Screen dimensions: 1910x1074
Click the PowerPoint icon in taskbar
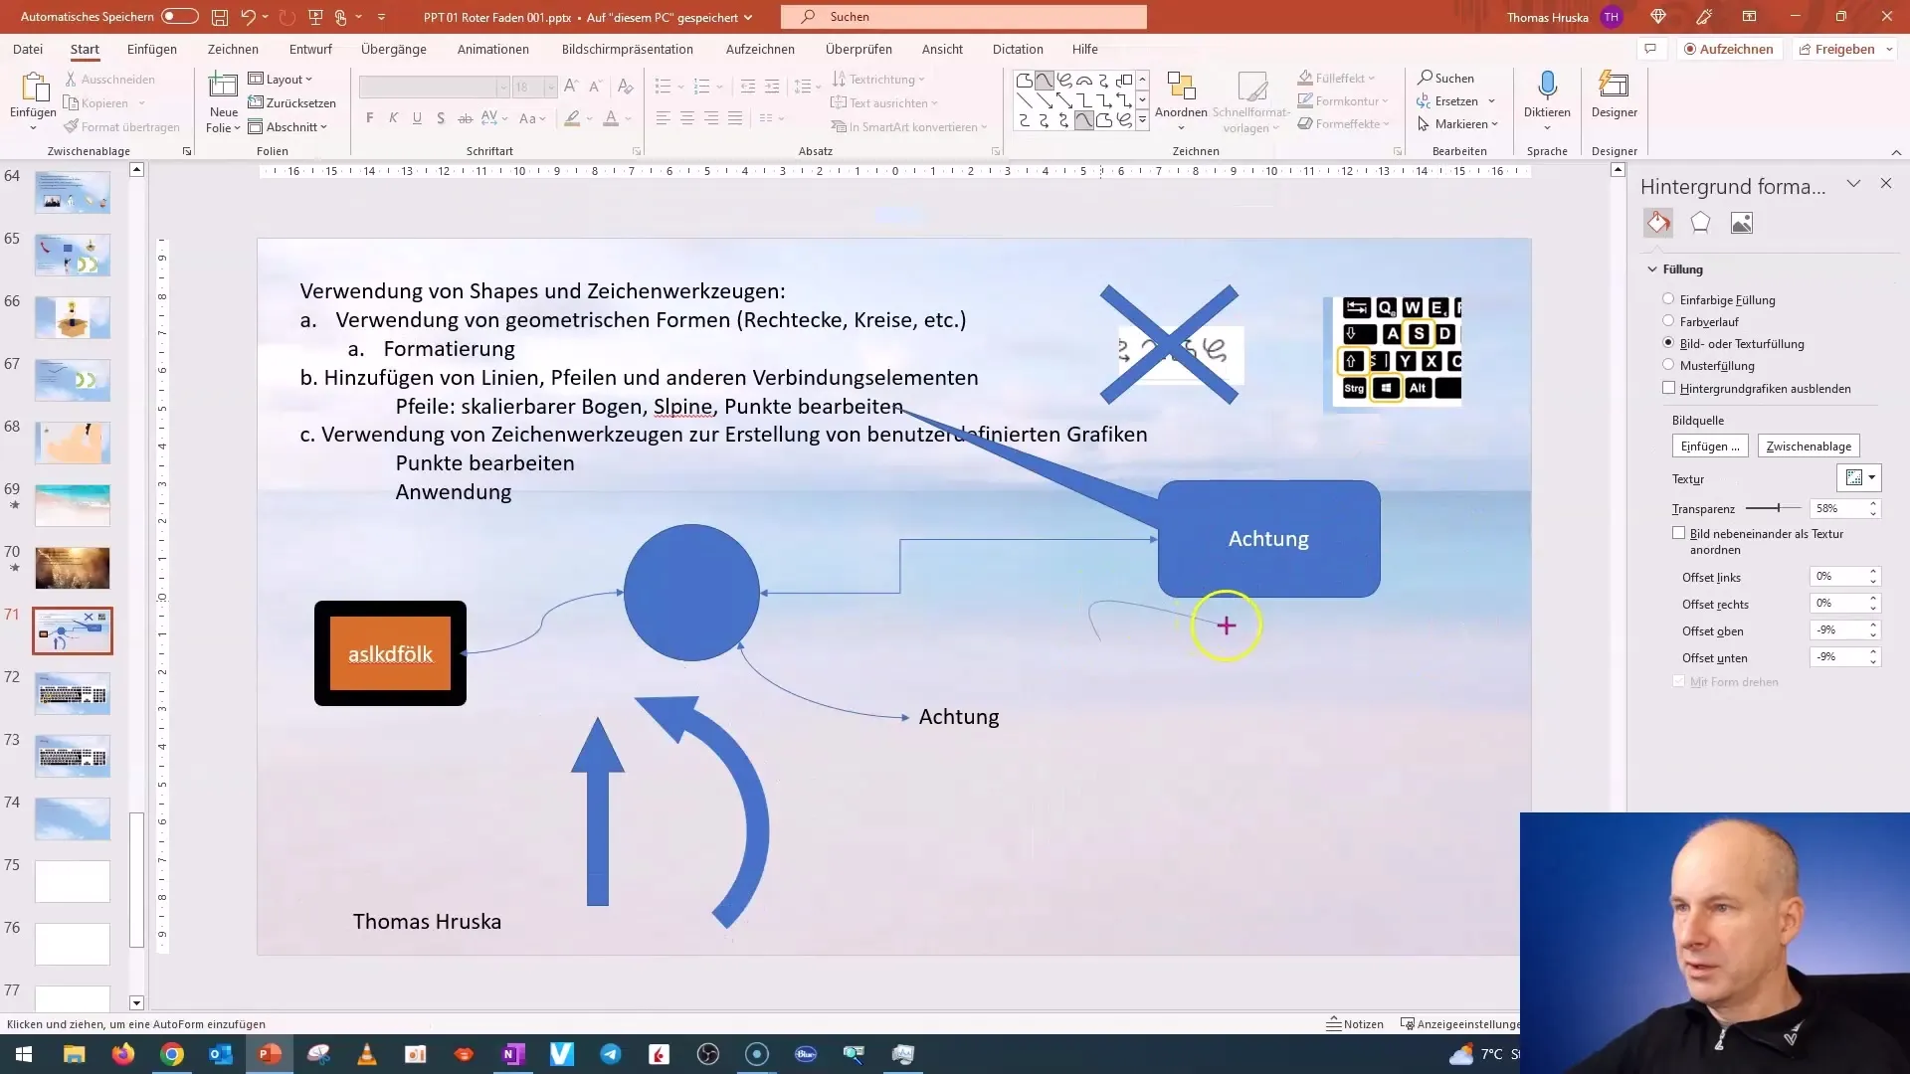coord(270,1054)
